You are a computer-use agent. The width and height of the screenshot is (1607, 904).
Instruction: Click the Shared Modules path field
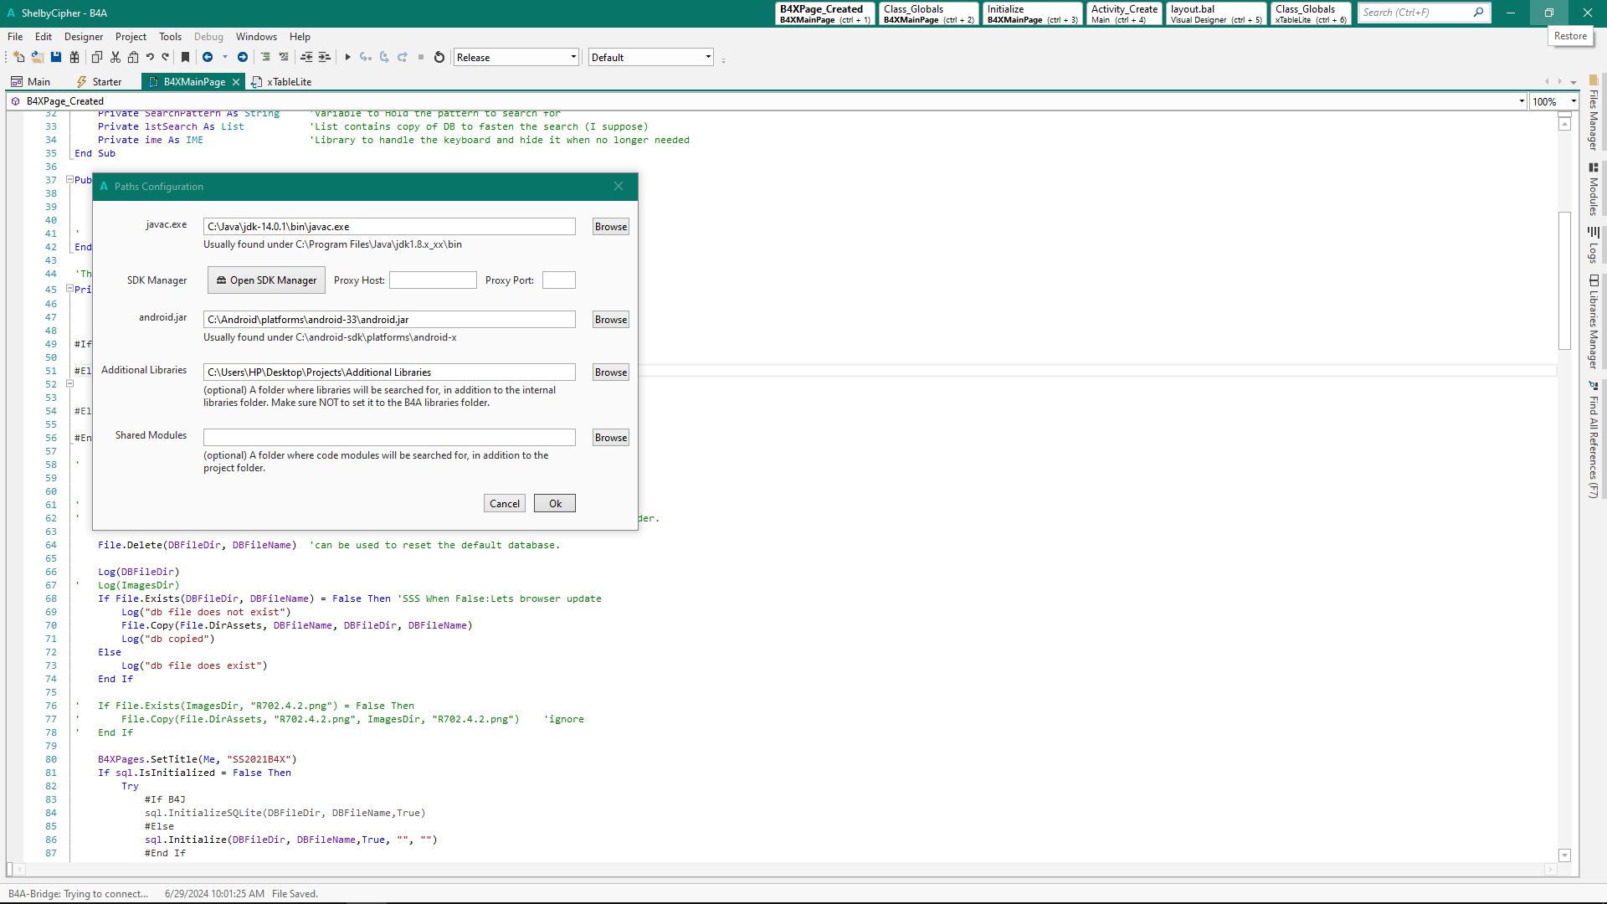(x=389, y=438)
